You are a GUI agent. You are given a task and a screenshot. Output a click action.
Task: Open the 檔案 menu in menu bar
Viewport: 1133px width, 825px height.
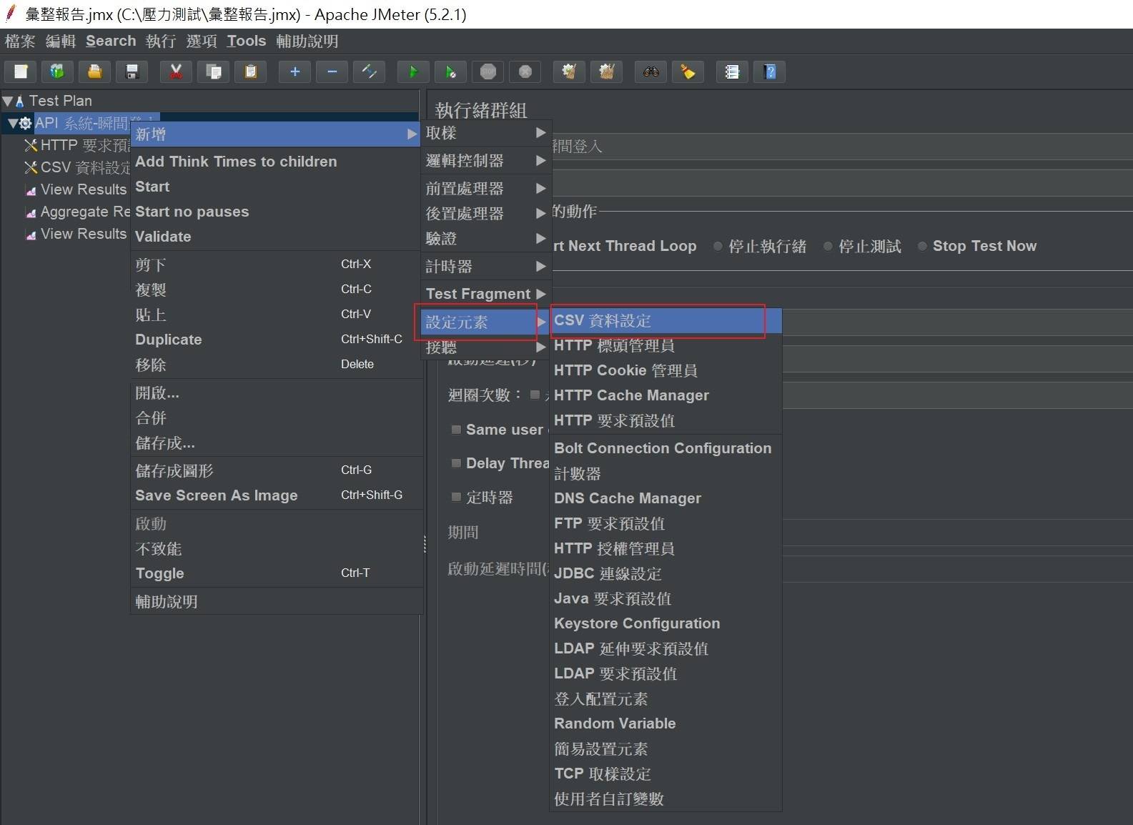pos(19,41)
